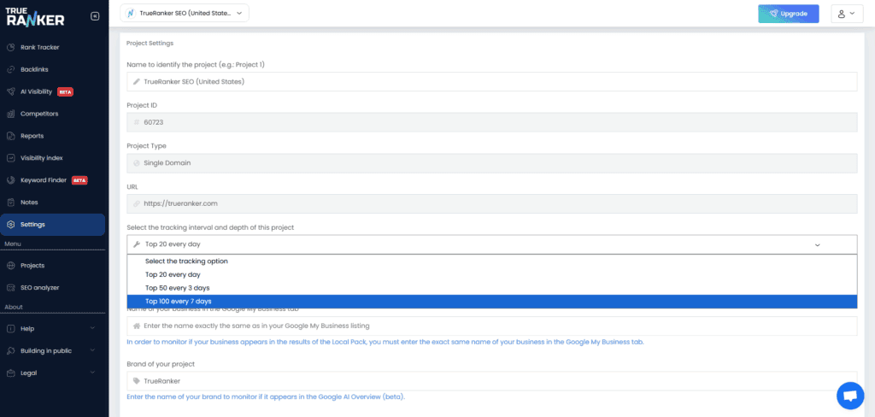Open the TrueRanker SEO project selector dropdown
875x417 pixels.
pyautogui.click(x=184, y=14)
